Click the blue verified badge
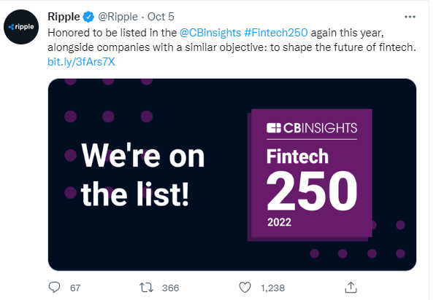Image resolution: width=436 pixels, height=300 pixels. [88, 17]
